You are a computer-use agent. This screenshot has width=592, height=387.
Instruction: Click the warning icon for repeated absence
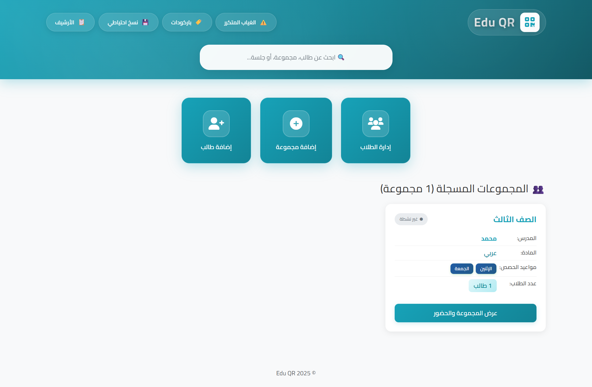click(263, 22)
